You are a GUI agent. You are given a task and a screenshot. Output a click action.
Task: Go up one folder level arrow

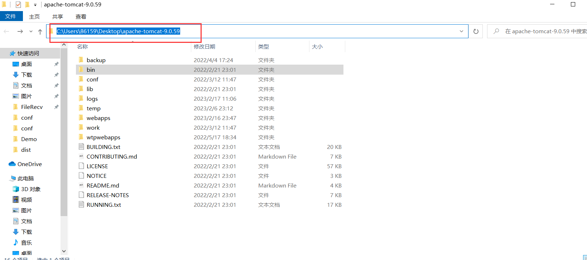pos(40,31)
